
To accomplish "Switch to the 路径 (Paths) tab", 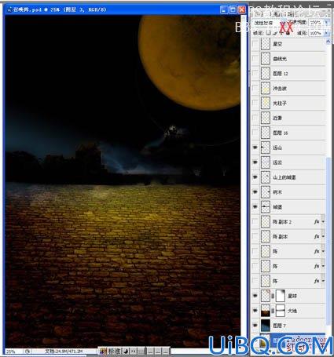I will tap(290, 14).
